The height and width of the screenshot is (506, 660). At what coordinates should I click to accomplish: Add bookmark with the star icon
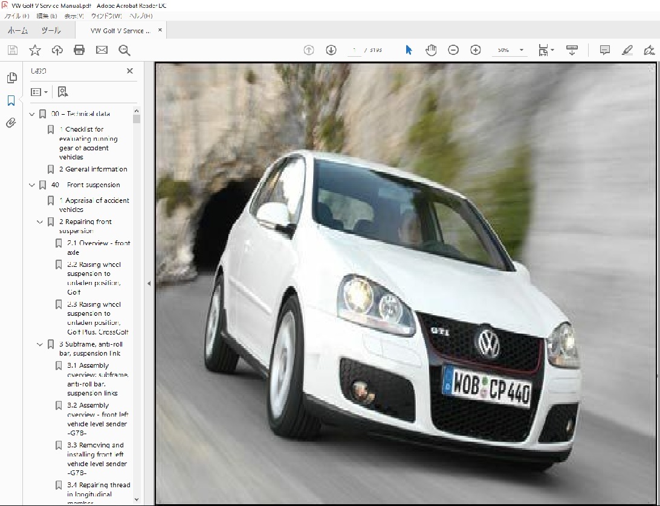tap(35, 51)
